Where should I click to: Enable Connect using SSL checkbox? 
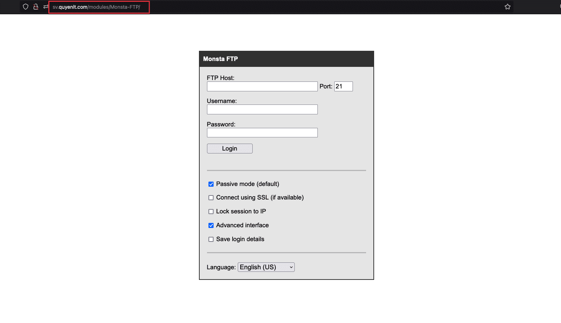211,198
